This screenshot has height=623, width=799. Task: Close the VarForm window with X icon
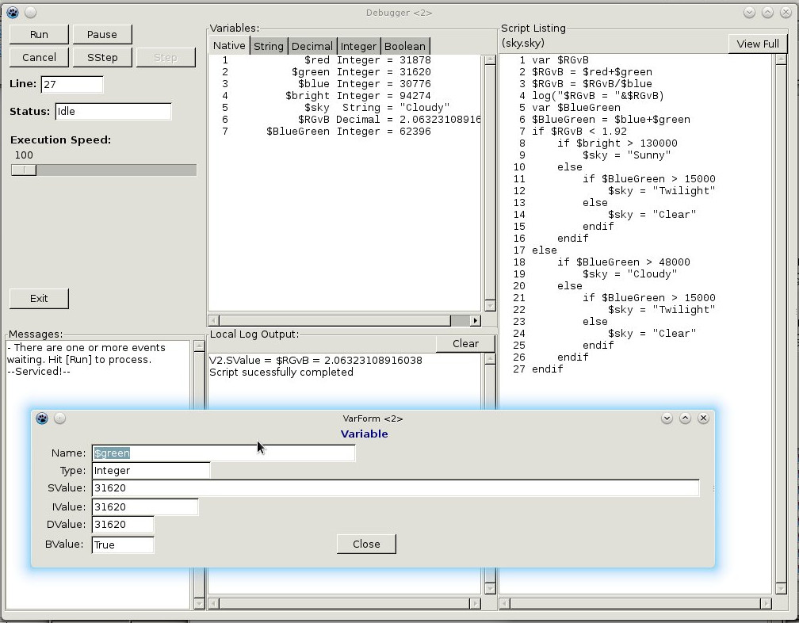click(703, 419)
